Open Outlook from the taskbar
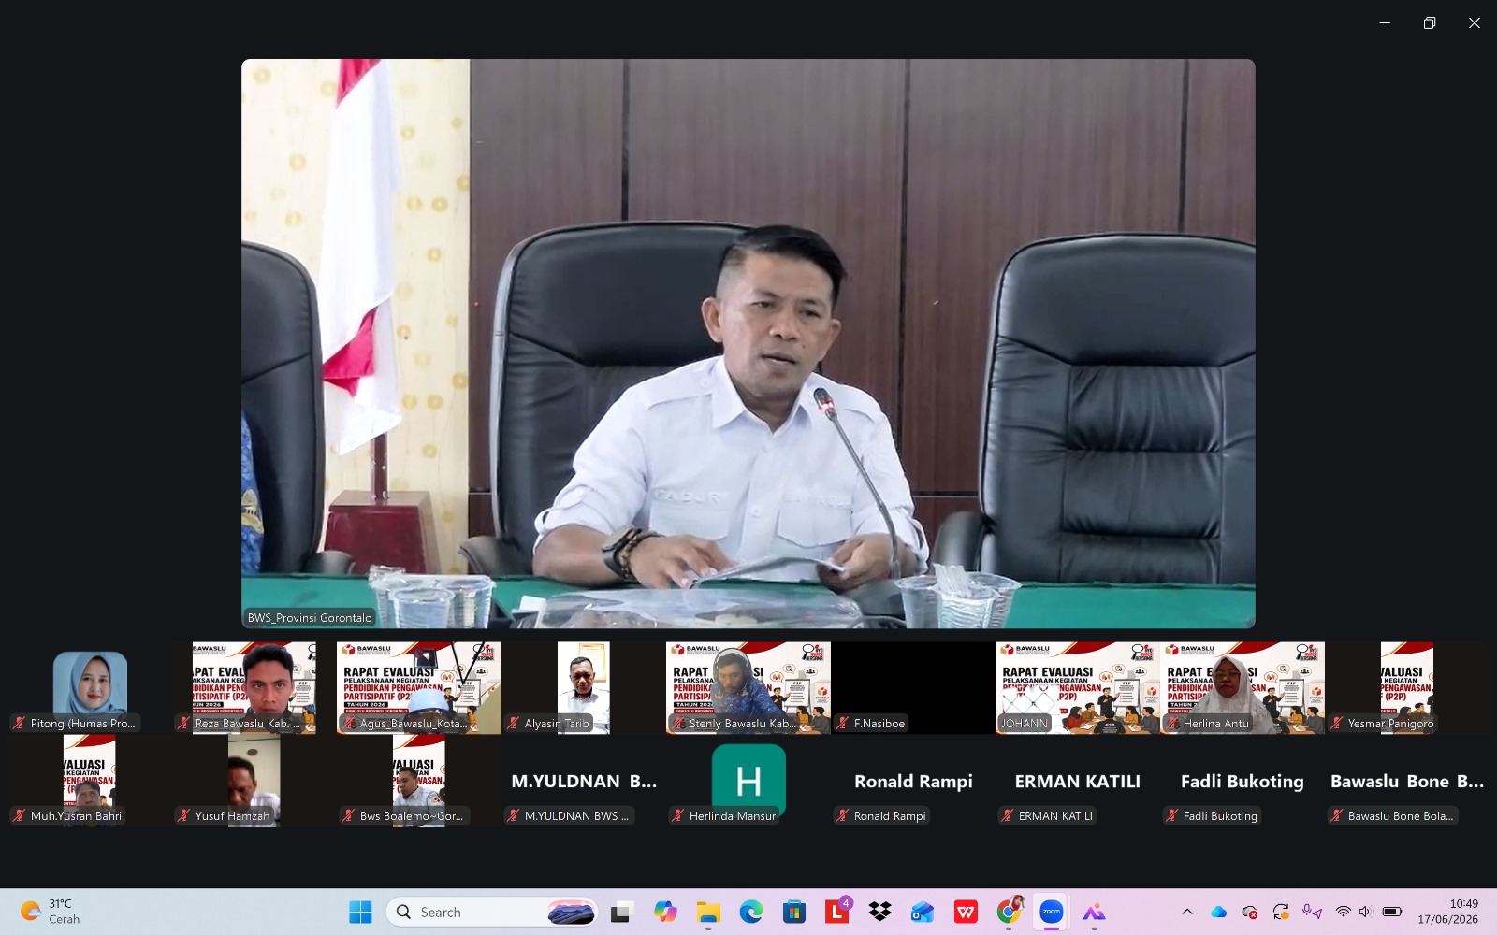 click(x=923, y=912)
